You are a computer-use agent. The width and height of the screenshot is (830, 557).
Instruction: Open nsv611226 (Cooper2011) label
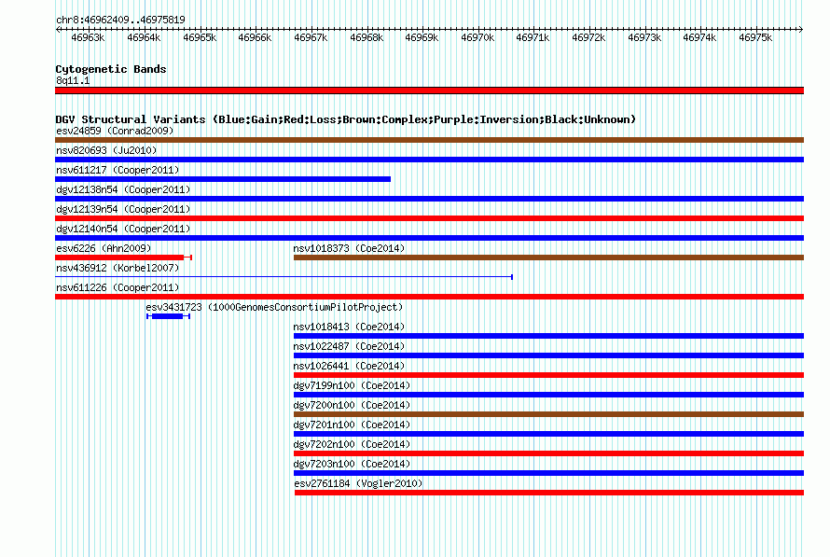click(118, 287)
